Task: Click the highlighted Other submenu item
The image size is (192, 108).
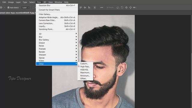Action: pyautogui.click(x=57, y=64)
